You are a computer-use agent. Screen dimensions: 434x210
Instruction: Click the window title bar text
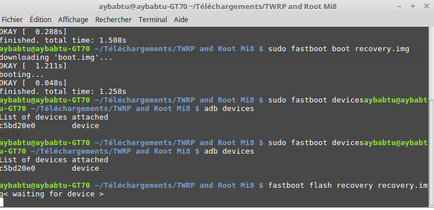[x=217, y=7]
